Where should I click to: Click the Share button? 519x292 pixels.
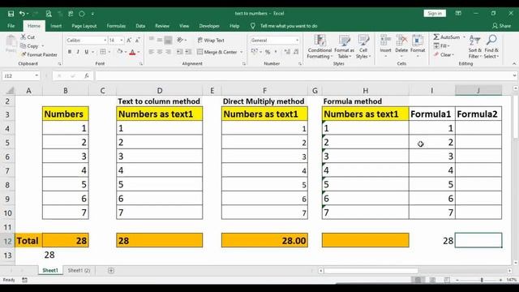click(x=501, y=26)
